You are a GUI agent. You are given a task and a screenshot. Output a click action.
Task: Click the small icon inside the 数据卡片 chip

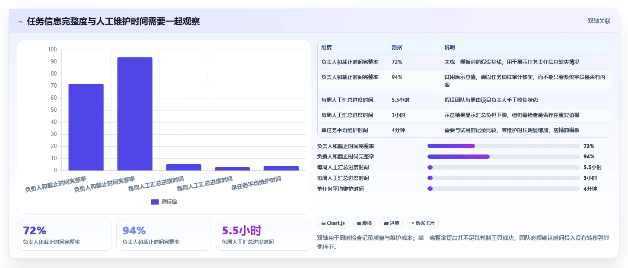[413, 223]
